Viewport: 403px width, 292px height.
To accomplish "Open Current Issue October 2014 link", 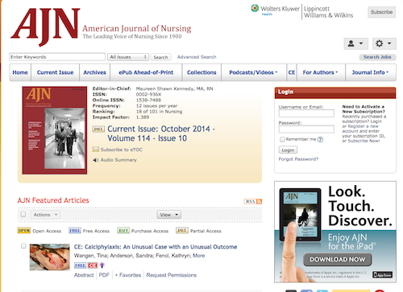I will [x=161, y=134].
